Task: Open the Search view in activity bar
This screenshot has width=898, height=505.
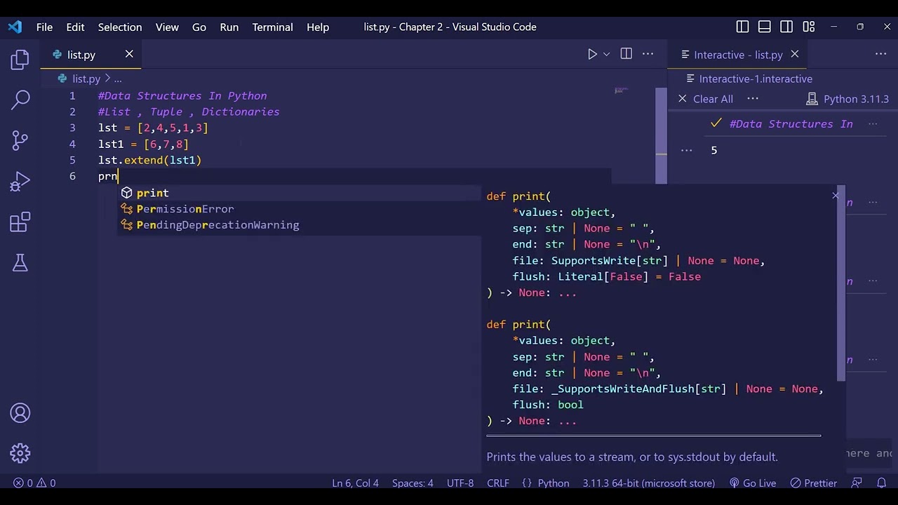Action: [x=20, y=100]
